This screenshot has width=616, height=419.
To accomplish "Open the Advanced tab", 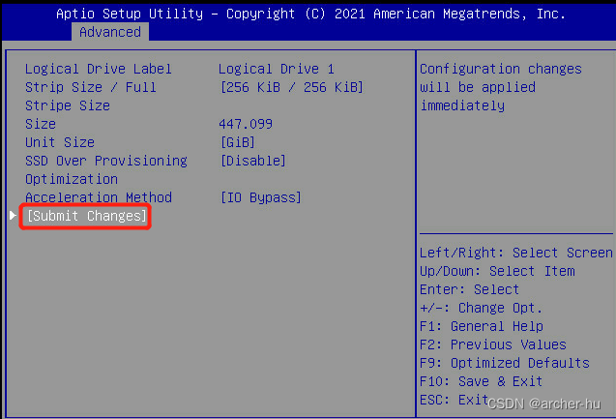I will coord(110,32).
